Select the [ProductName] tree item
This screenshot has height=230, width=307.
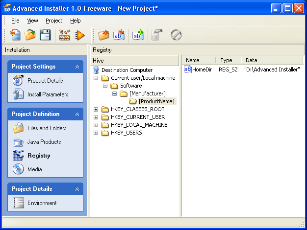(156, 101)
